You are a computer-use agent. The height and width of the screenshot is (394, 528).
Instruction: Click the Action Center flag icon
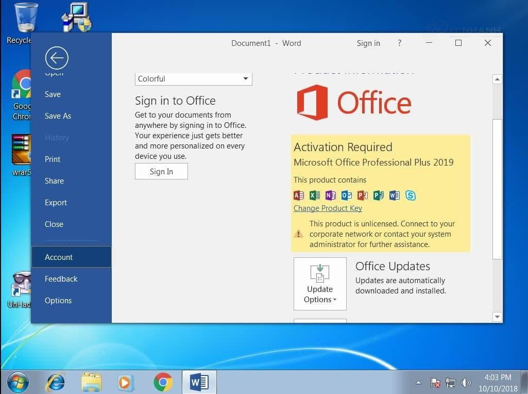tap(435, 383)
